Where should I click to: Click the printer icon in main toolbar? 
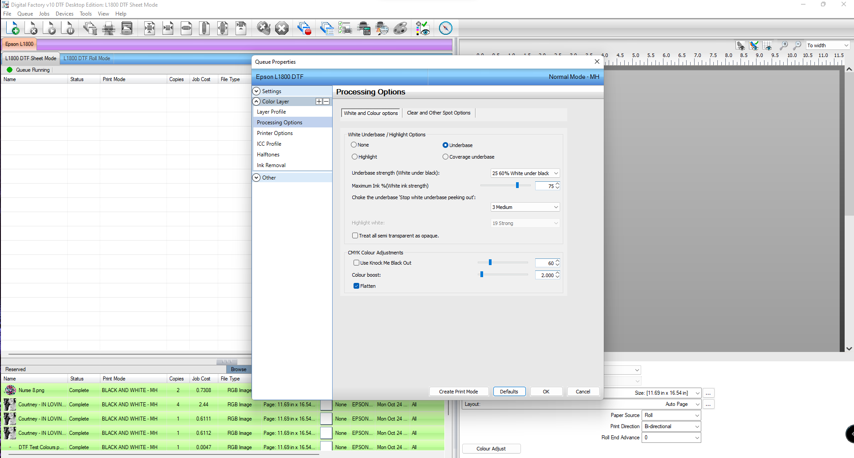coord(108,29)
